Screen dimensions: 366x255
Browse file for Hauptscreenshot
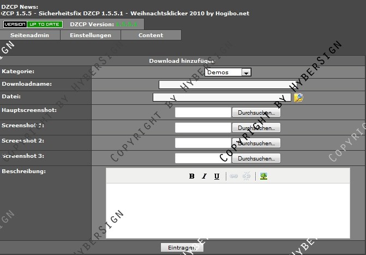[x=256, y=112]
